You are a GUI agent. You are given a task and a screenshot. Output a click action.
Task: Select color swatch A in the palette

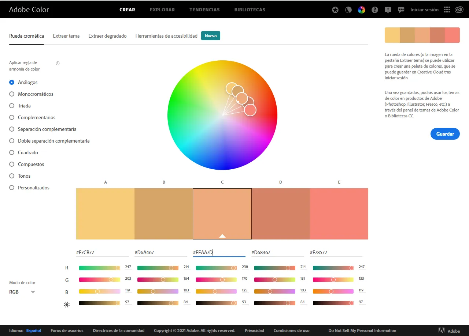[105, 214]
